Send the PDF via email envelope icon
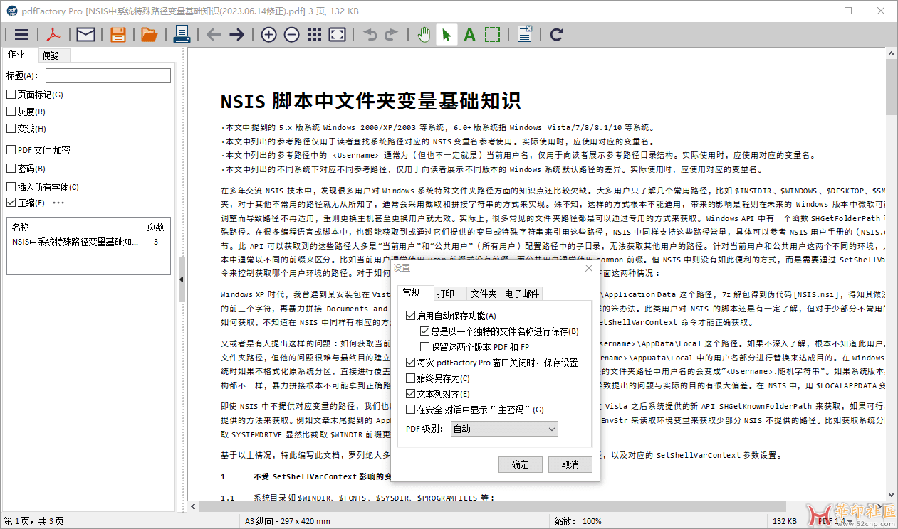The width and height of the screenshot is (898, 529). pos(85,34)
